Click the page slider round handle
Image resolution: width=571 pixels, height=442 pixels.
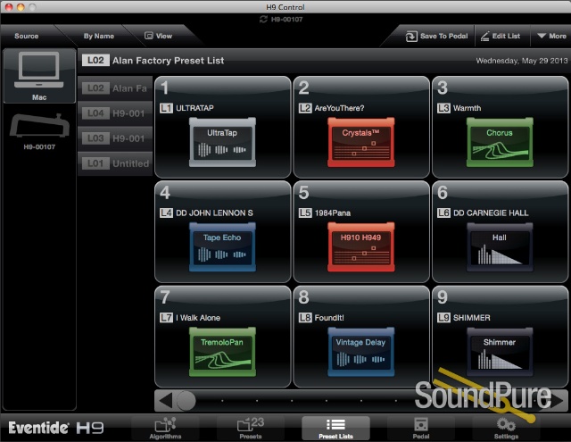tap(186, 401)
